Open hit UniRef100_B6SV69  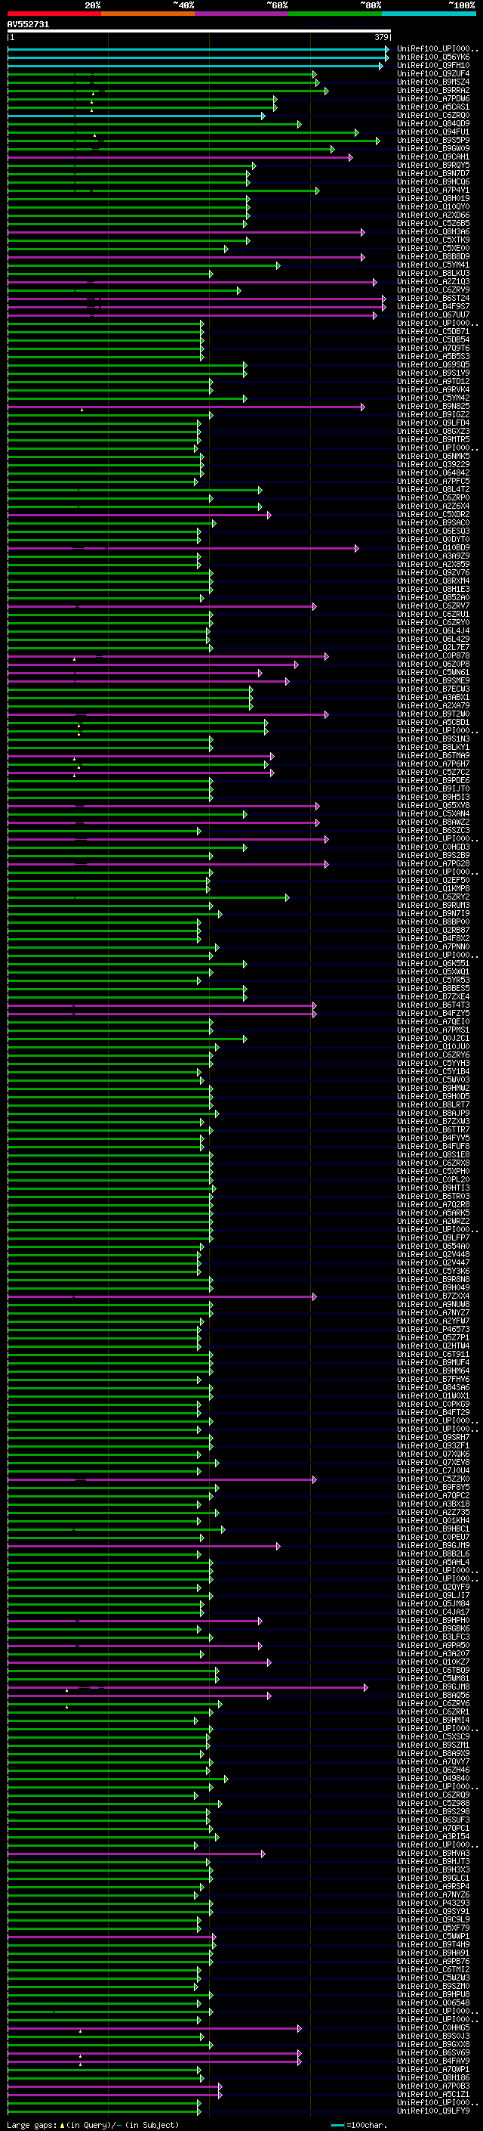click(x=432, y=2052)
